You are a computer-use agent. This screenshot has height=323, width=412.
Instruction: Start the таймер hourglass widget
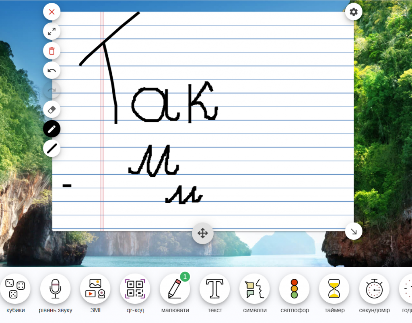[334, 289]
